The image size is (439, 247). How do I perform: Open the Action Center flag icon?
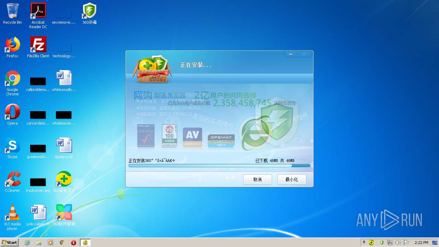(406, 243)
